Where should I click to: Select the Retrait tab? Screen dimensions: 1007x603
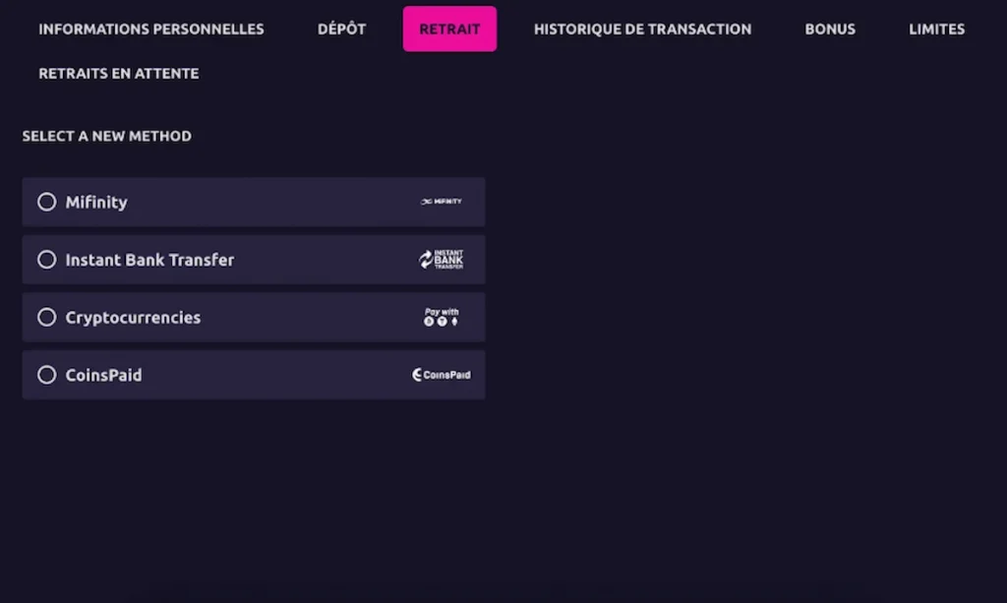[449, 29]
